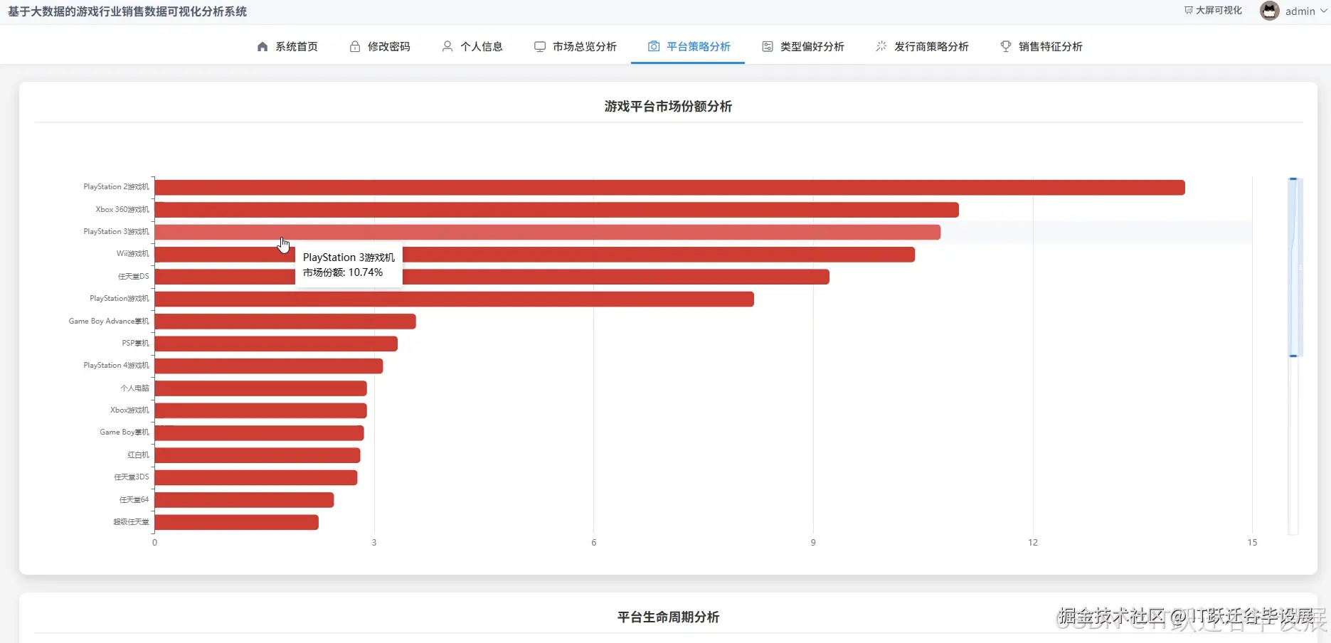The width and height of the screenshot is (1331, 643).
Task: Click the PSP掌机 bar
Action: click(276, 344)
